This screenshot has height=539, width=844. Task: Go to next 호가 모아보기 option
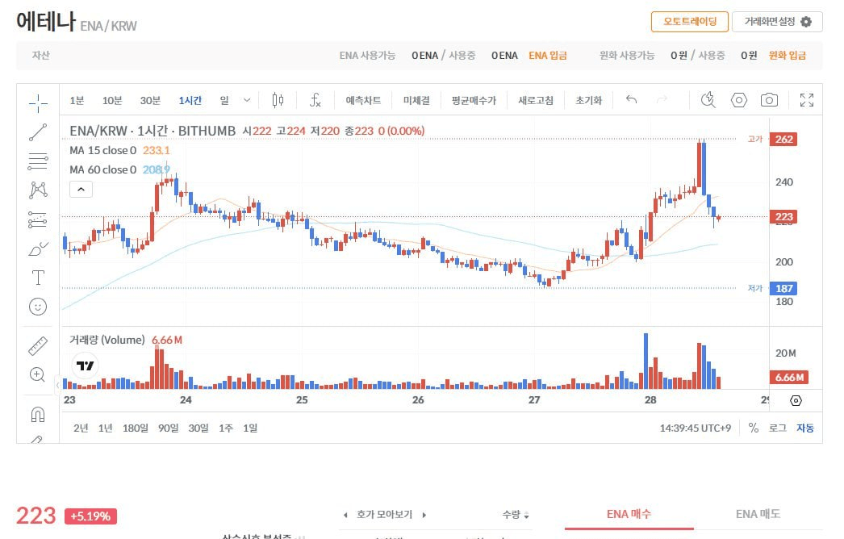click(424, 516)
